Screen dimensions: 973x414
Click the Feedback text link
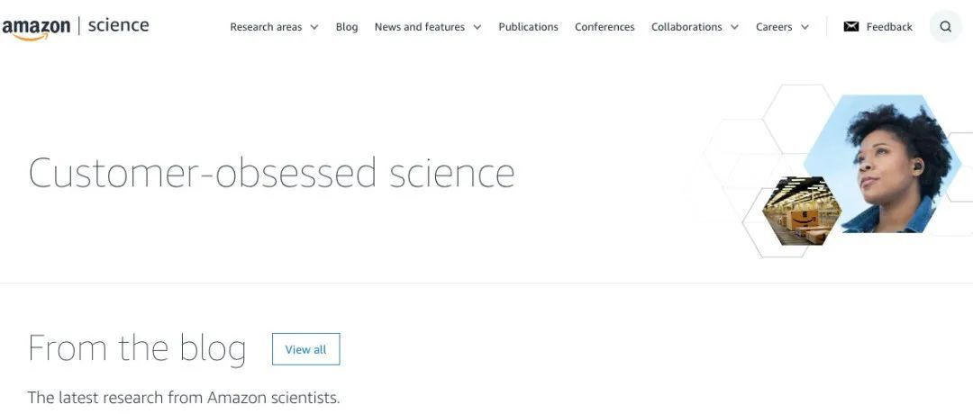889,27
